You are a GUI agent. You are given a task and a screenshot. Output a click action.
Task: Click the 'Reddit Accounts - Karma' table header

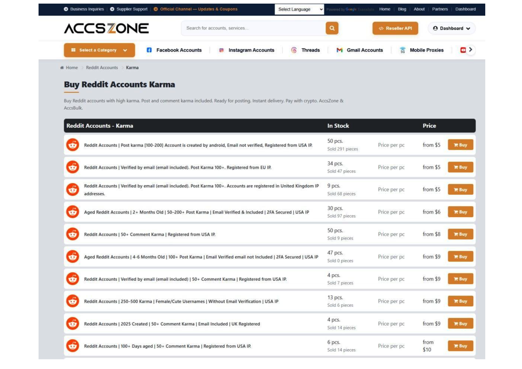pyautogui.click(x=100, y=126)
